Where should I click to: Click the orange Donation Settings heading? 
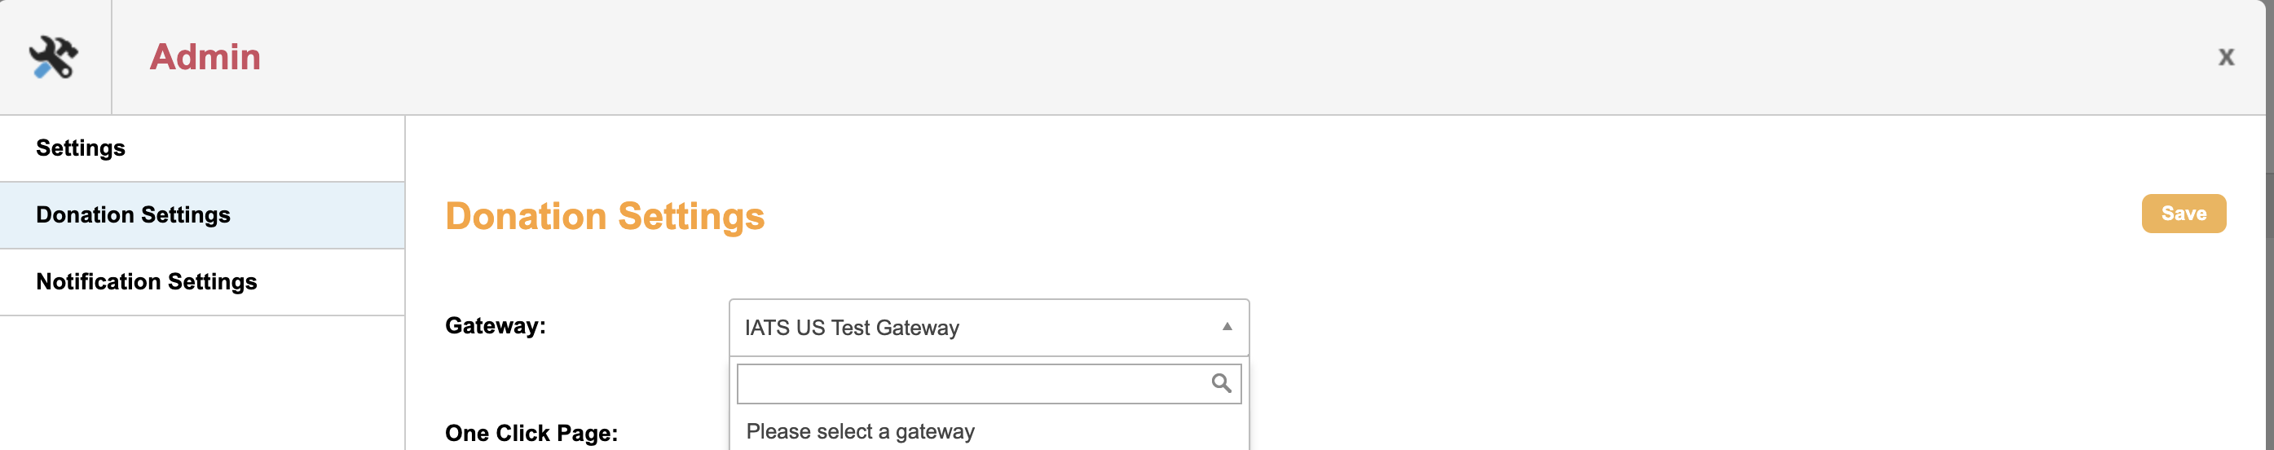[x=605, y=216]
